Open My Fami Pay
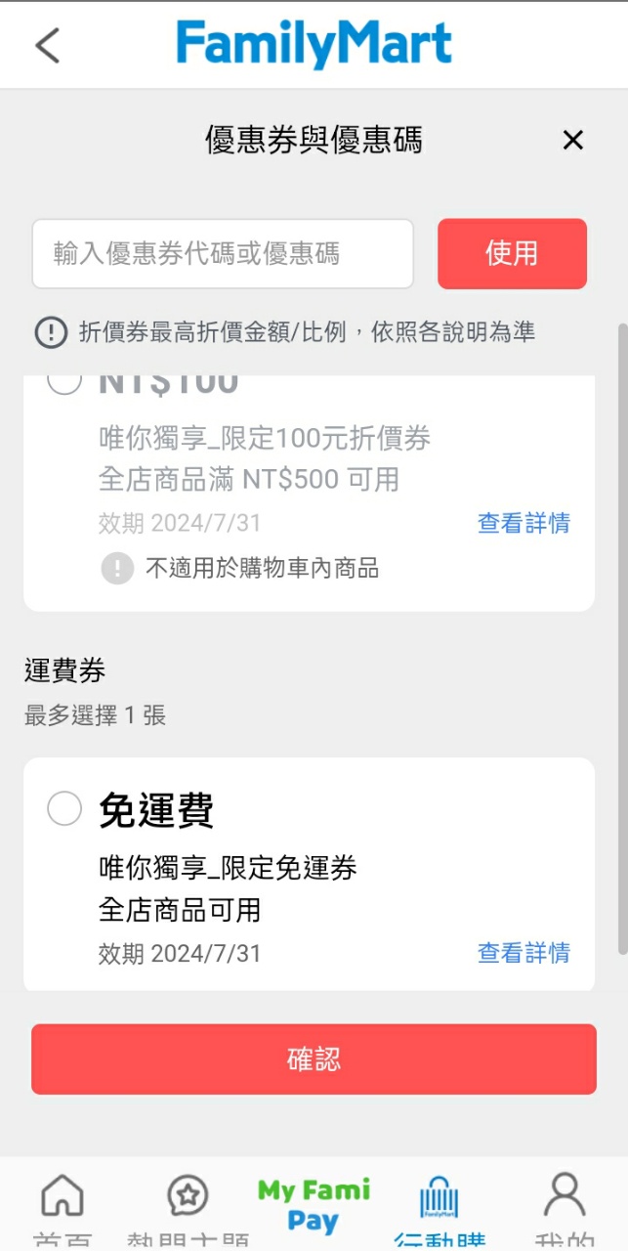The width and height of the screenshot is (628, 1251). 314,1204
